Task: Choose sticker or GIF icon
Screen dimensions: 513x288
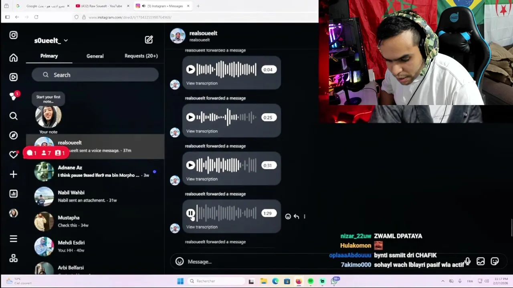Action: click(x=495, y=262)
